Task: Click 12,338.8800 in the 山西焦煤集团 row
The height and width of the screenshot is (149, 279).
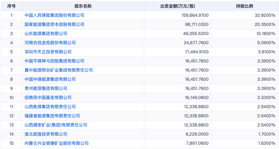Action: (196, 106)
